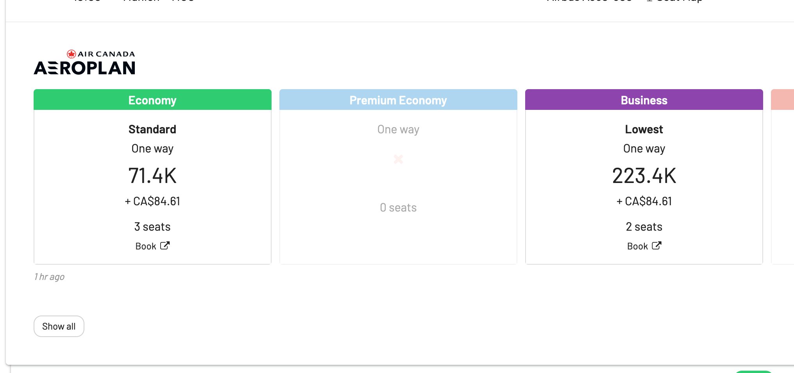Click the '1 hr ago' timestamp
Viewport: 794px width, 373px height.
point(49,277)
